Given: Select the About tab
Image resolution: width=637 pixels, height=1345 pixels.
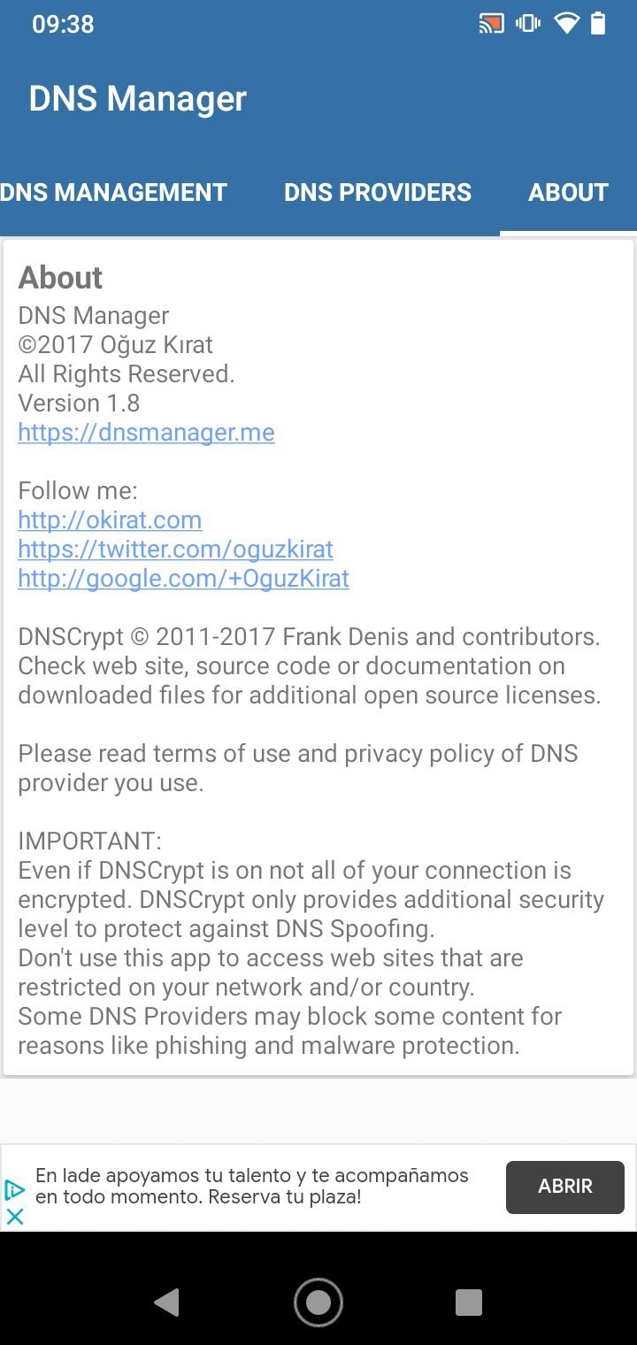Looking at the screenshot, I should point(568,193).
